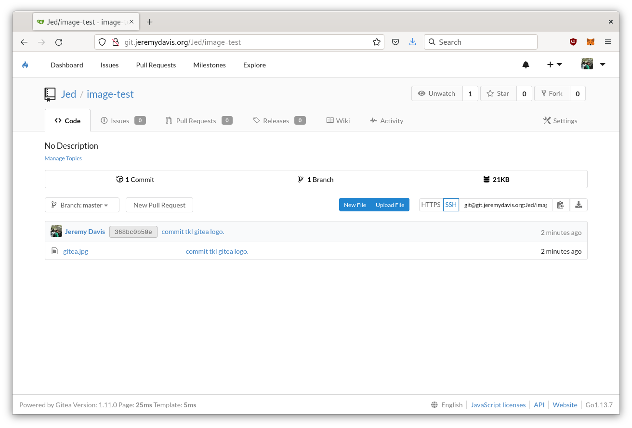Image resolution: width=632 pixels, height=428 pixels.
Task: Open the gitea.jpg file
Action: click(x=75, y=251)
